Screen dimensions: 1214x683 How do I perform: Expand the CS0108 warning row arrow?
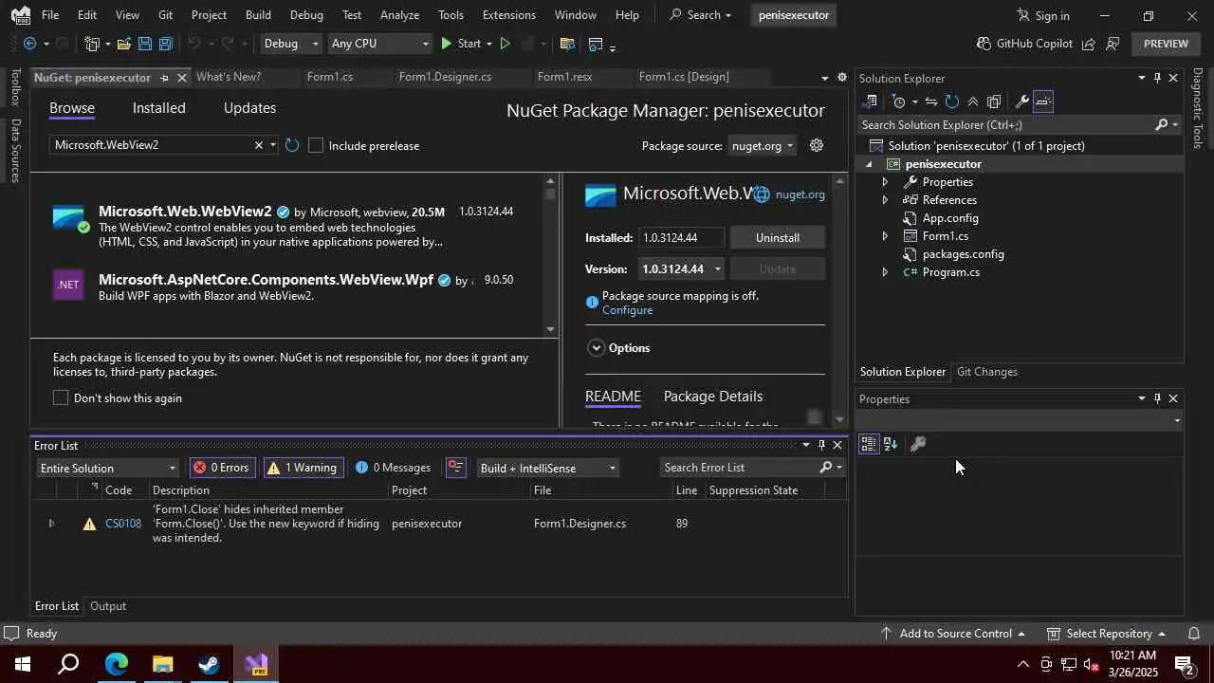coord(51,524)
